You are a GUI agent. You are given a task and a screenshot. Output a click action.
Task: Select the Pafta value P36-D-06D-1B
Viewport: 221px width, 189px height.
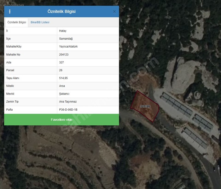(68, 110)
